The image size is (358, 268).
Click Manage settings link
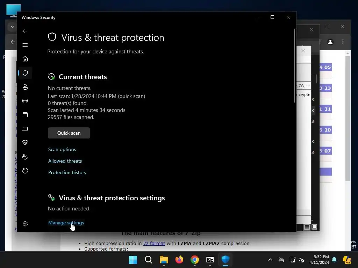[66, 223]
